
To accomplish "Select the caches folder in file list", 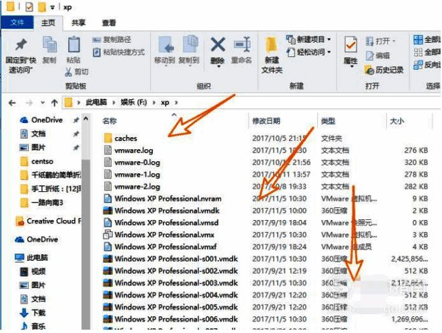I will click(x=126, y=138).
